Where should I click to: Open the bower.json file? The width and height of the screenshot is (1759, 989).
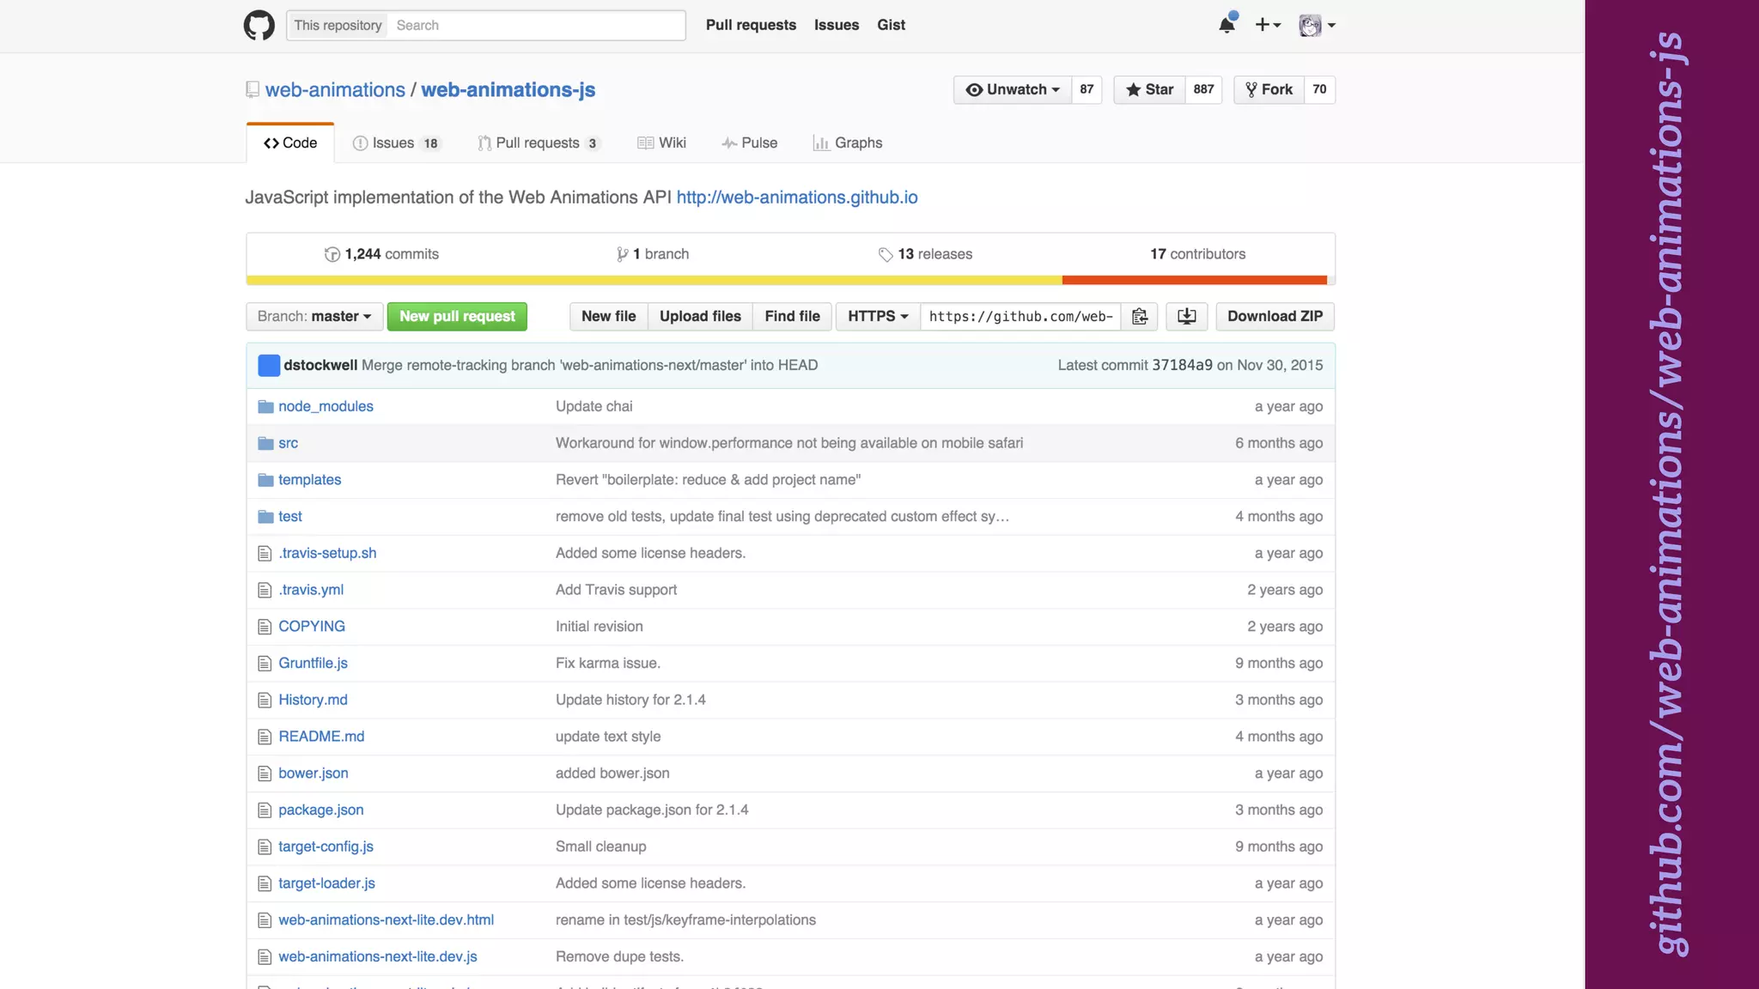tap(313, 774)
